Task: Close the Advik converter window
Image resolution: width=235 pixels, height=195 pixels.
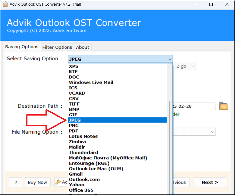Action: click(x=227, y=4)
